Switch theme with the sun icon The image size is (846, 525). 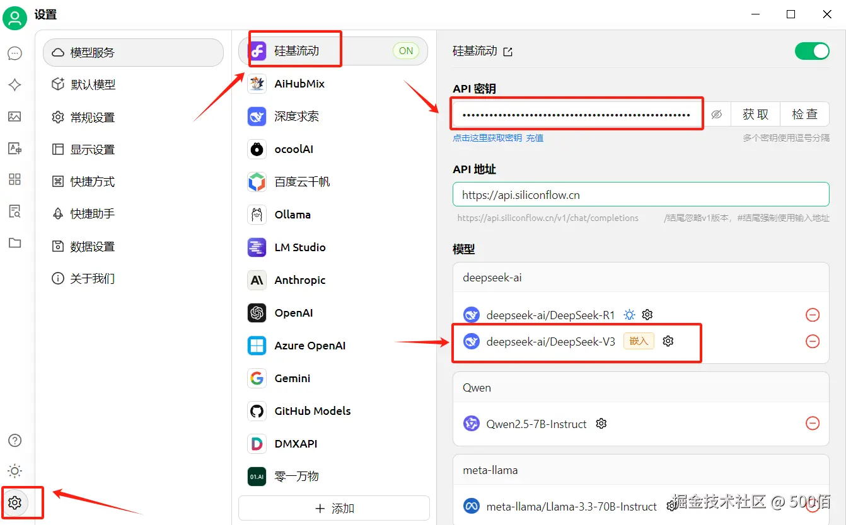click(14, 471)
